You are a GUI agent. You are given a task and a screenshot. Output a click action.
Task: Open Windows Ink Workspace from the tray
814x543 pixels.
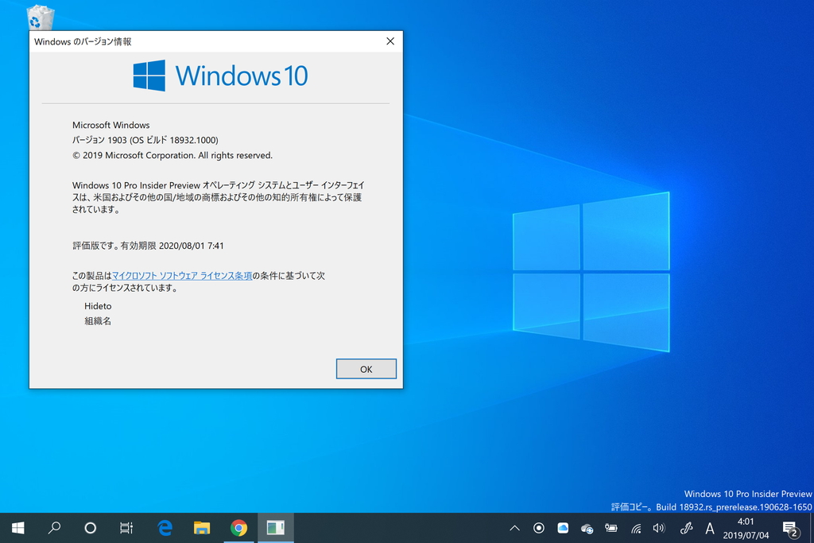[x=685, y=528]
